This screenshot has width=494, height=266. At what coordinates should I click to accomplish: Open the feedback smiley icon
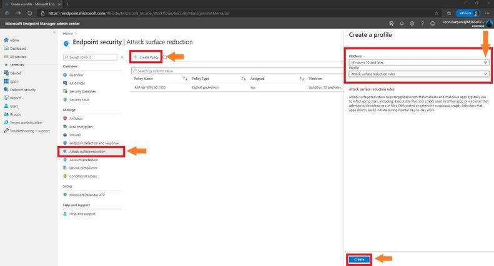point(433,23)
